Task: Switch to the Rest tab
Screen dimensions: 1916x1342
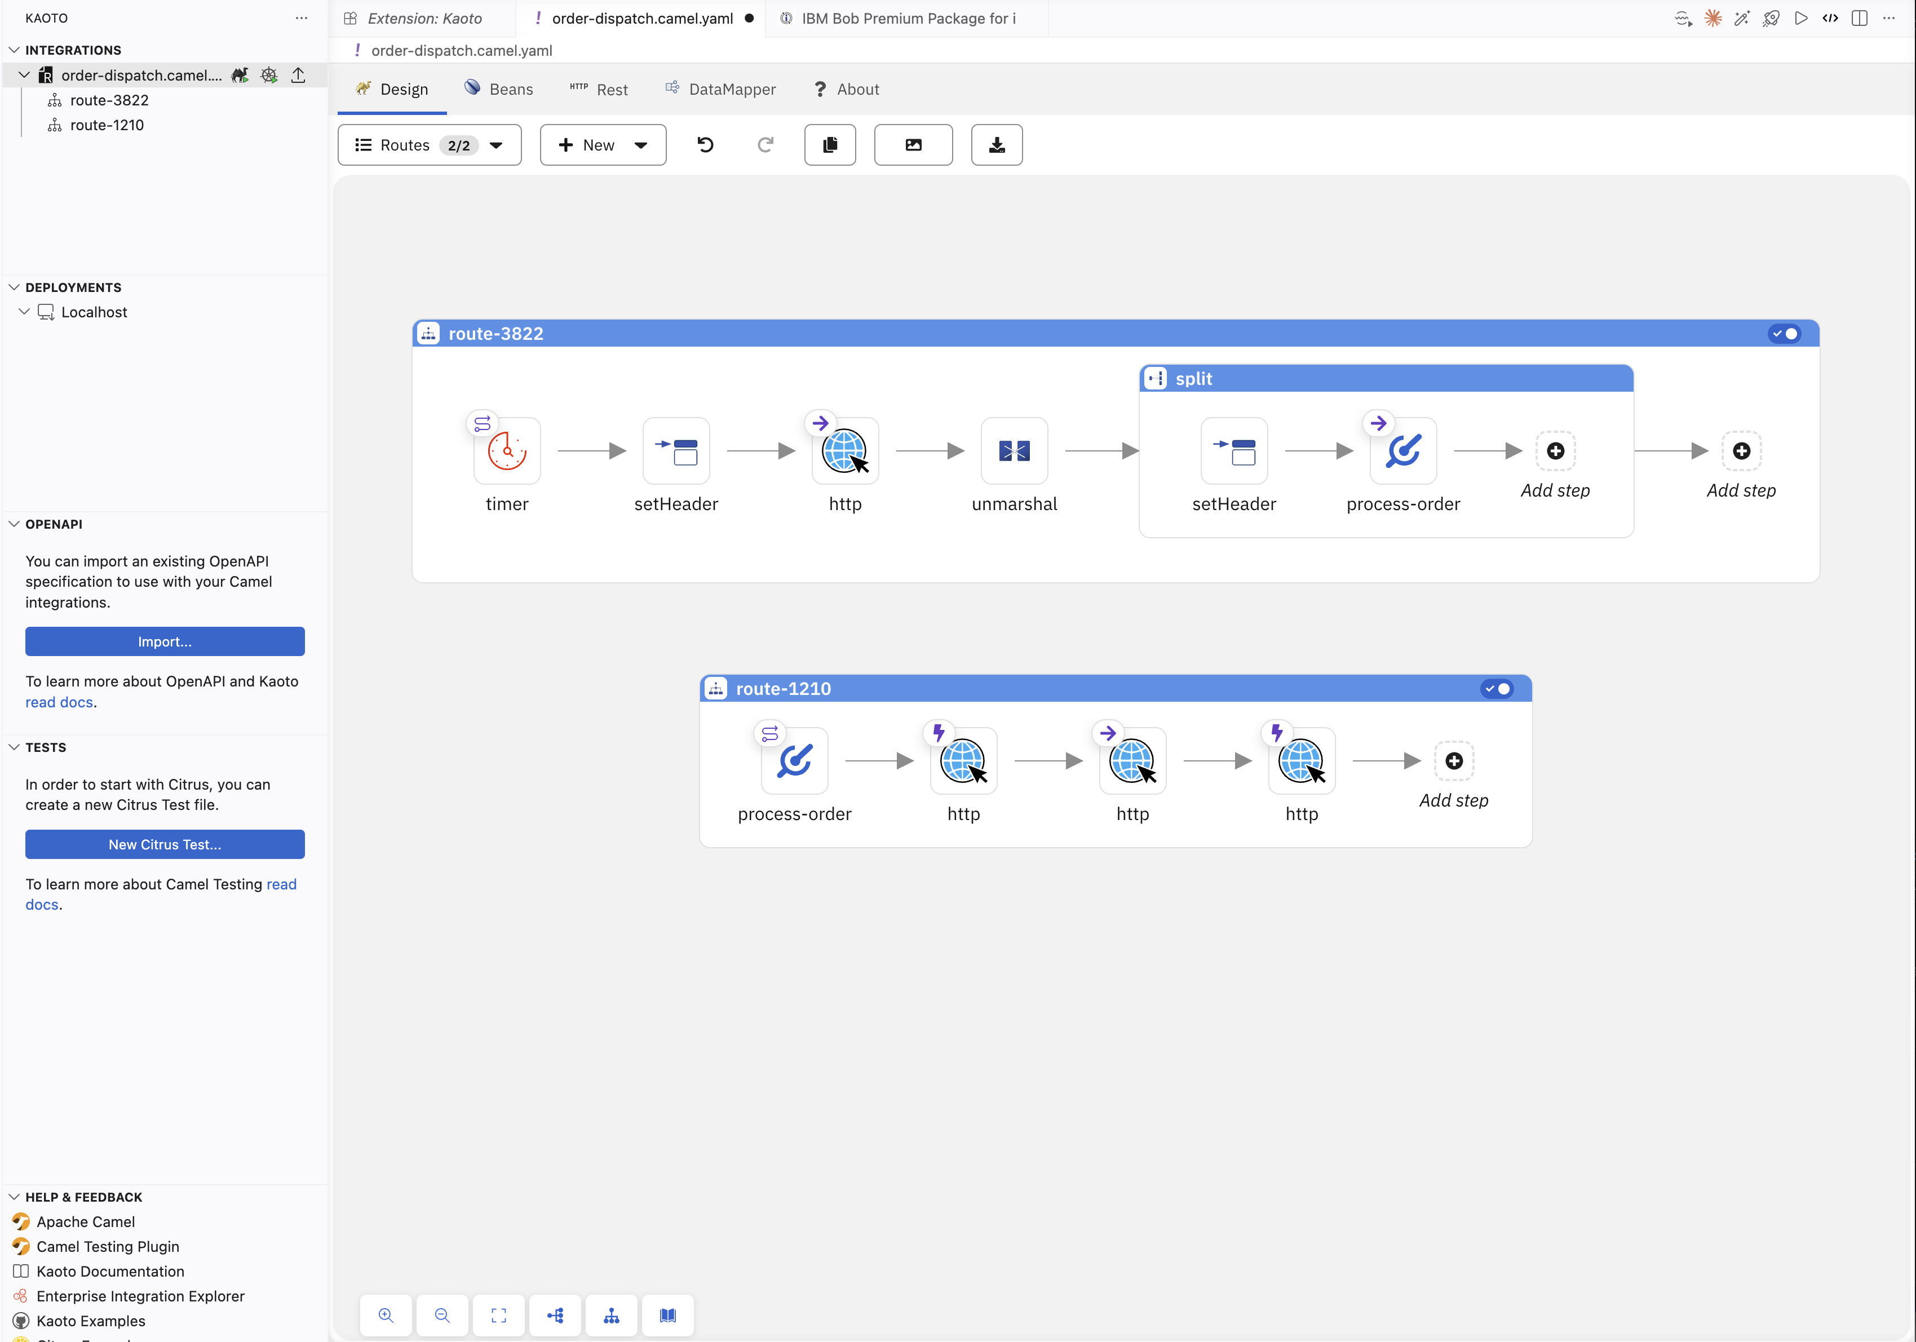Action: (x=598, y=89)
